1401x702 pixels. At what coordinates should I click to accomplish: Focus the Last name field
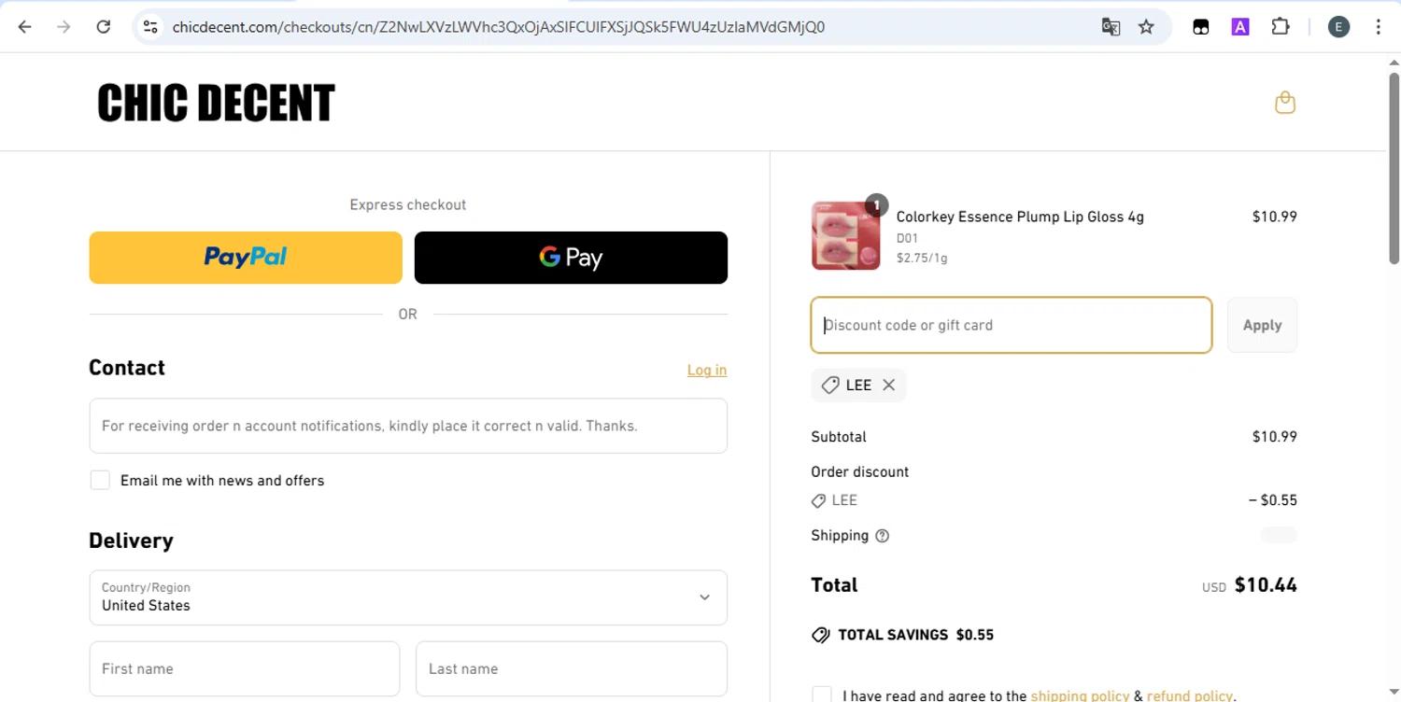[572, 668]
